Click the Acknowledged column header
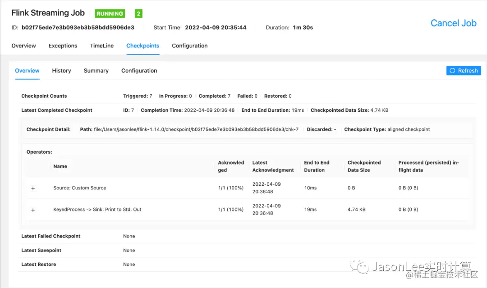487x288 pixels. (231, 166)
